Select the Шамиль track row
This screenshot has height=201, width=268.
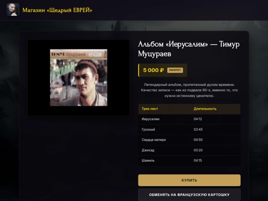point(189,160)
